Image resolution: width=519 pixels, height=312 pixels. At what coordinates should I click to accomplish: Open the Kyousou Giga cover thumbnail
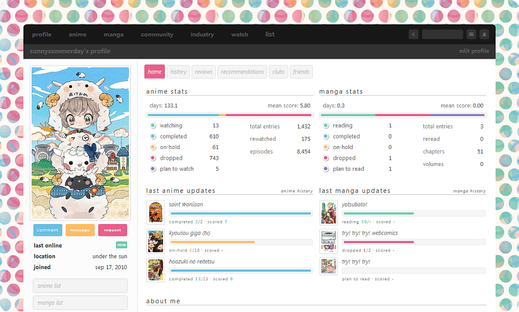(155, 241)
